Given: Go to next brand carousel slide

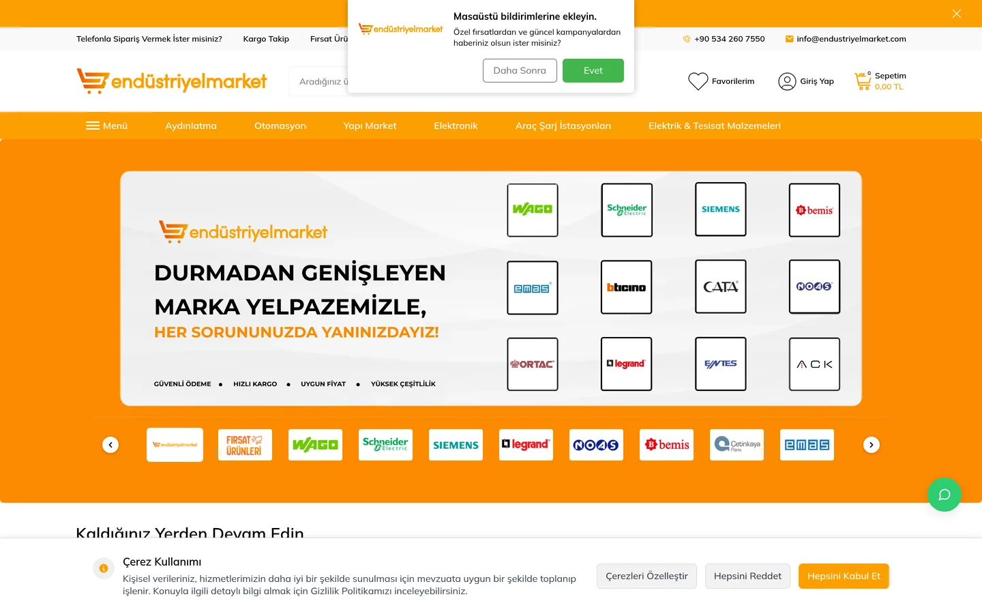Looking at the screenshot, I should pos(872,445).
